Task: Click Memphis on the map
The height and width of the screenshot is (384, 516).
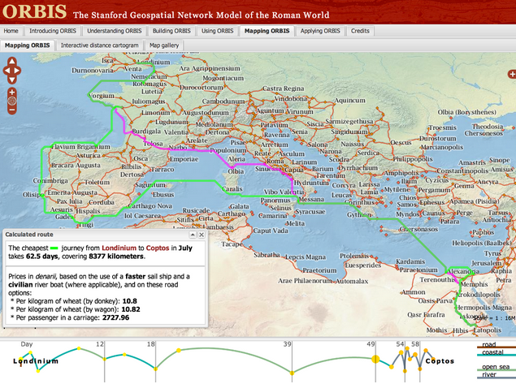Action: pyautogui.click(x=475, y=283)
